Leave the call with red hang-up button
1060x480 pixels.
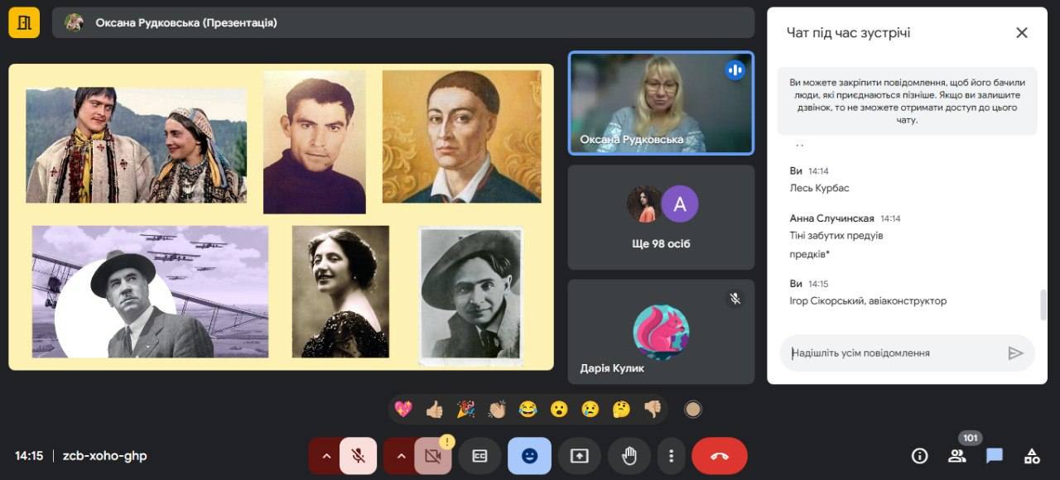pos(719,456)
